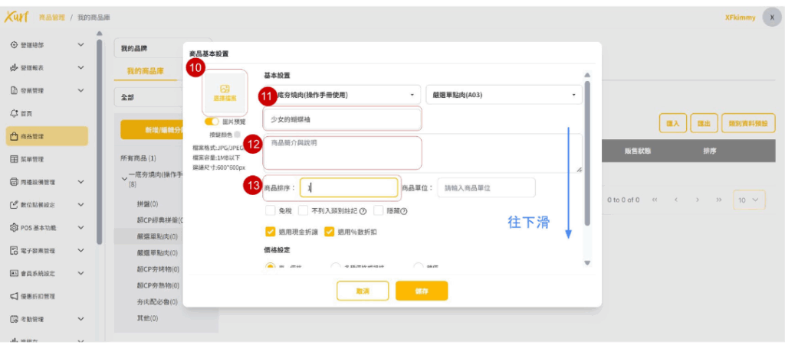785x348 pixels.
Task: Uncheck the 適用%數折扣 checkbox
Action: coord(330,231)
